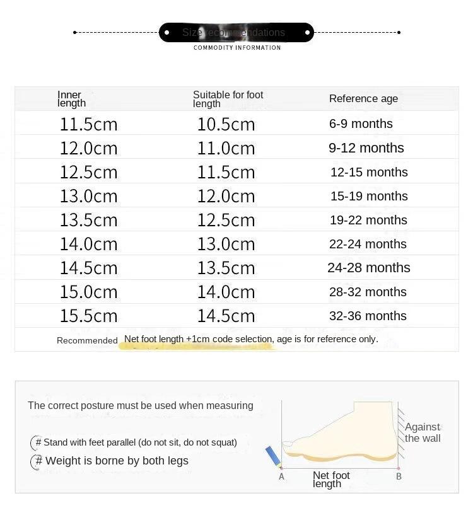
Task: Click the Net foot length diagram label
Action: click(x=331, y=480)
